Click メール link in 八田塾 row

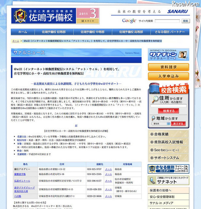coord(108,196)
